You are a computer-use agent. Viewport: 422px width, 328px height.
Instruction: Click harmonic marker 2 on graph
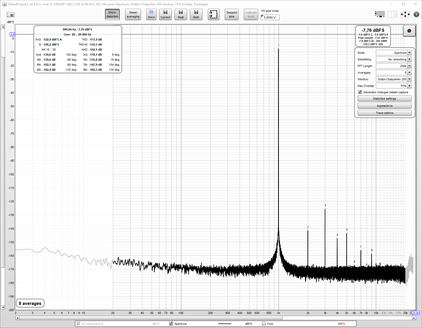[308, 227]
